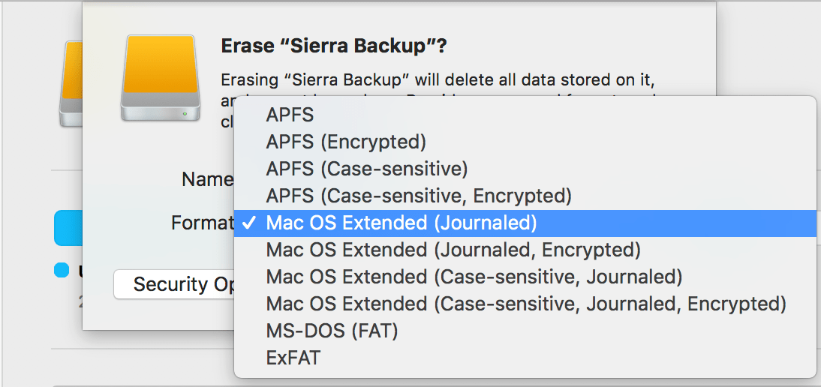Click the checkmark beside the selected format
Viewport: 821px width, 387px height.
tap(250, 223)
